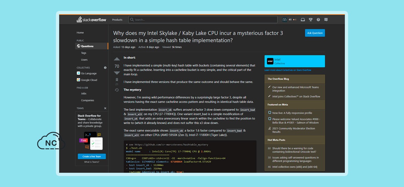The width and height of the screenshot is (404, 187).
Task: Open the Help center question-mark icon
Action: (x=318, y=20)
